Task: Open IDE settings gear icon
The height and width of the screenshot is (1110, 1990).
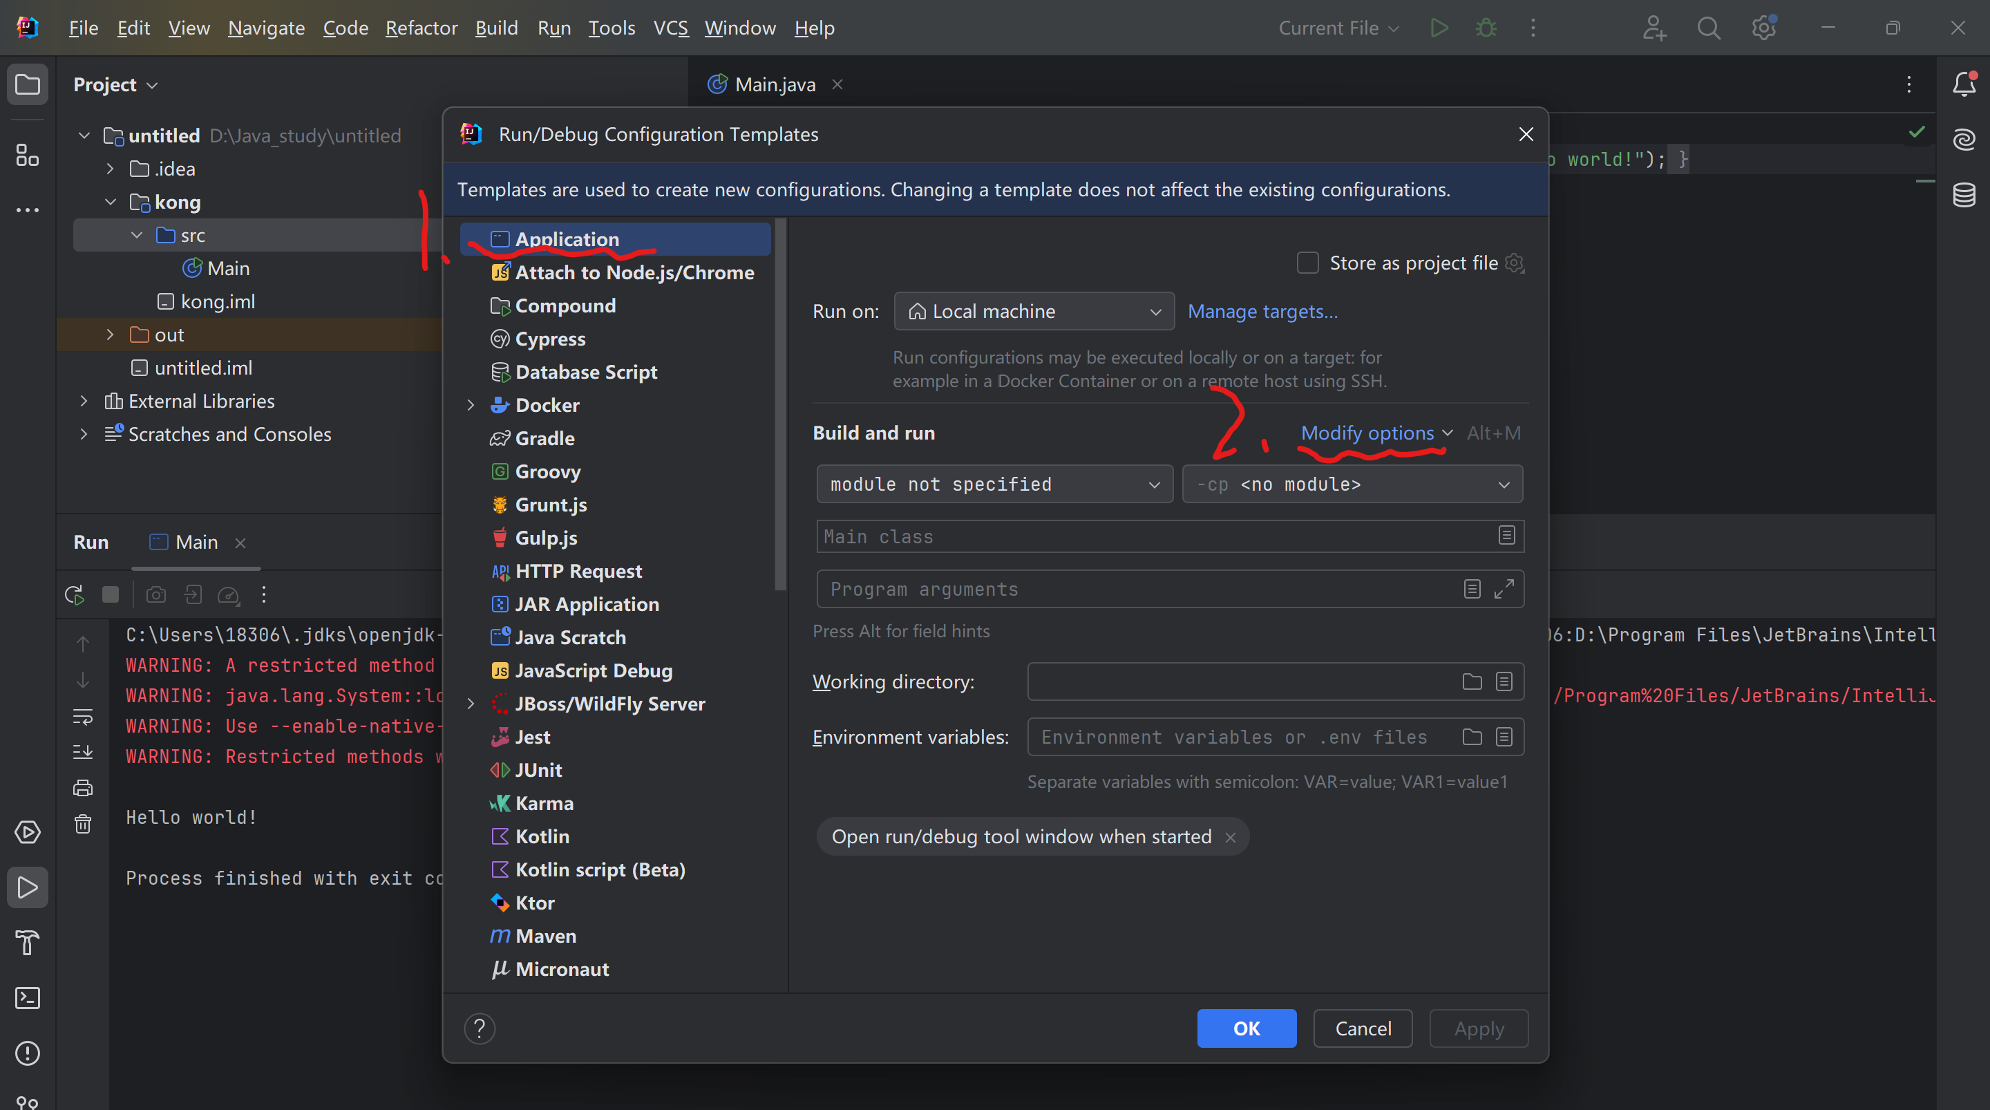Action: coord(1763,28)
